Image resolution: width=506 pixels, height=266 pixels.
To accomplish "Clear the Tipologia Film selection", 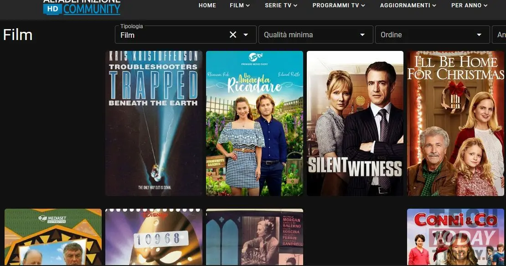I will click(232, 35).
